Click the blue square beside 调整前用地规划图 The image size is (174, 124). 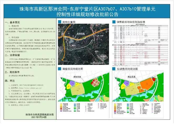pos(60,69)
